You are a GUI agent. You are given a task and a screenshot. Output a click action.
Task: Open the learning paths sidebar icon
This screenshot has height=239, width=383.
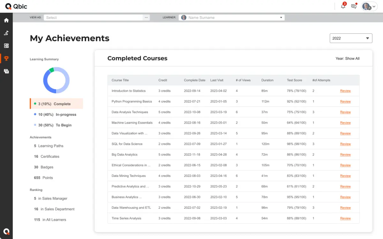[6, 33]
